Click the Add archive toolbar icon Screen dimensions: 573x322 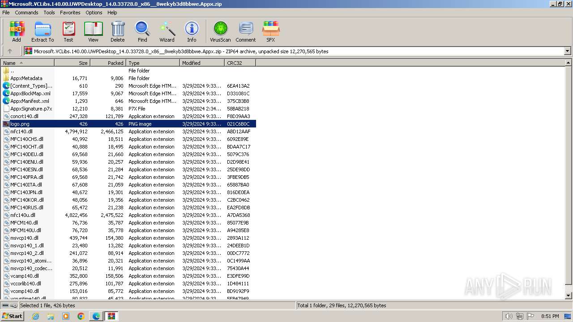coord(17,31)
